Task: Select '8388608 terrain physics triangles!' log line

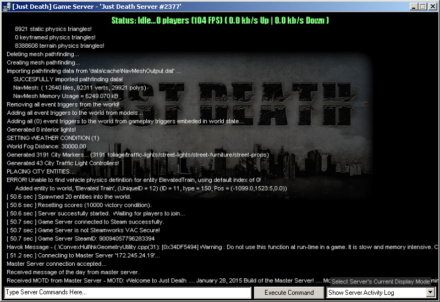Action: pyautogui.click(x=59, y=46)
